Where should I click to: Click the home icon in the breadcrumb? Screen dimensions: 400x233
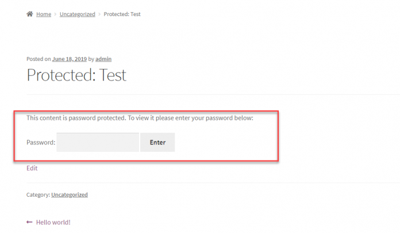point(29,14)
